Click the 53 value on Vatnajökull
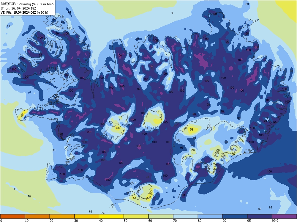Image resolution: width=297 pixels, height=223 pixels. 192,130
